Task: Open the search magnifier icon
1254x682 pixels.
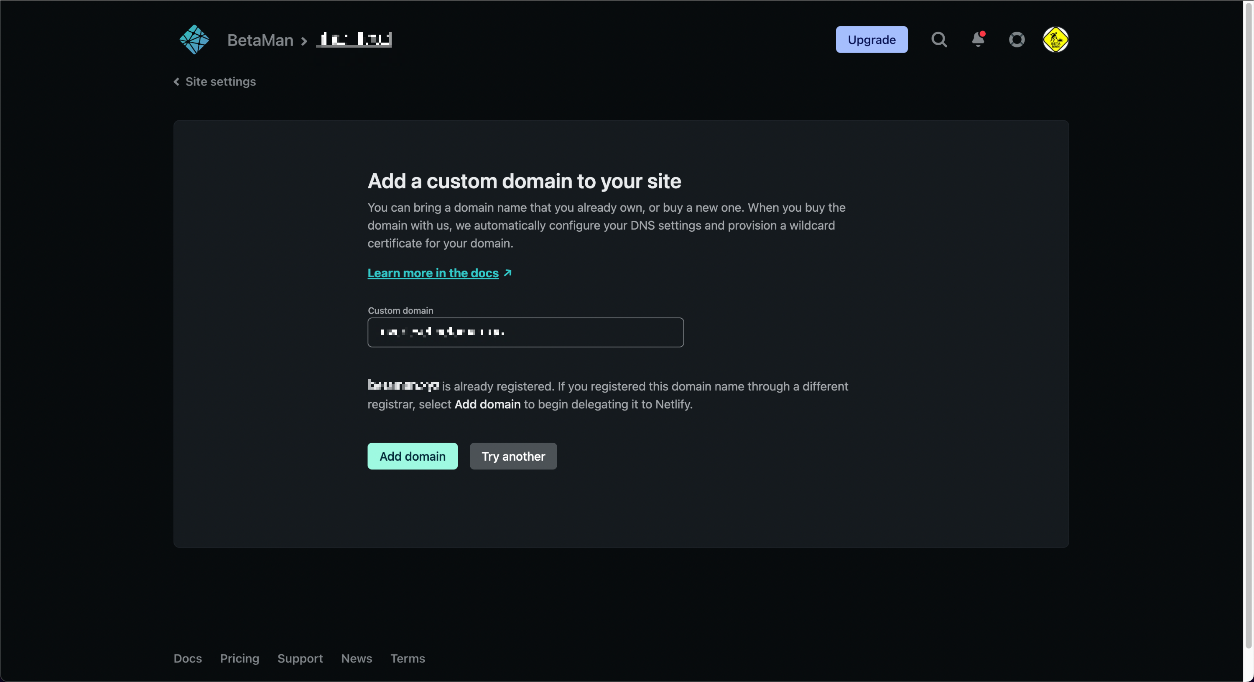Action: 939,39
